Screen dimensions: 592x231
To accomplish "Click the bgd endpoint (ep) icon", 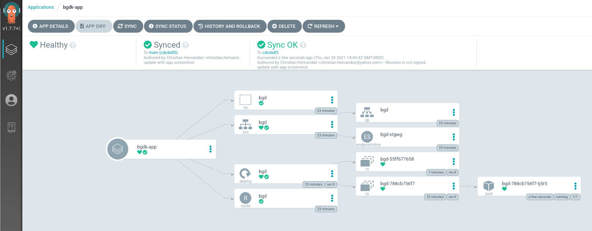I will pos(367,112).
